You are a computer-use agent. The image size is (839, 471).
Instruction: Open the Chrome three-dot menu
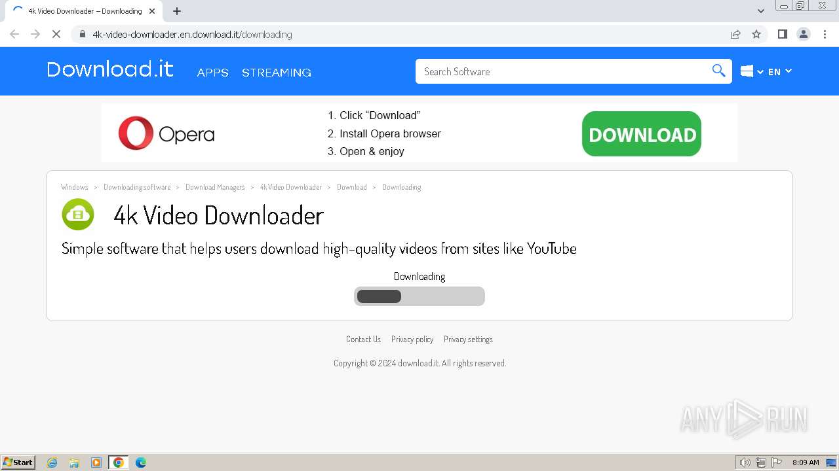pos(825,34)
